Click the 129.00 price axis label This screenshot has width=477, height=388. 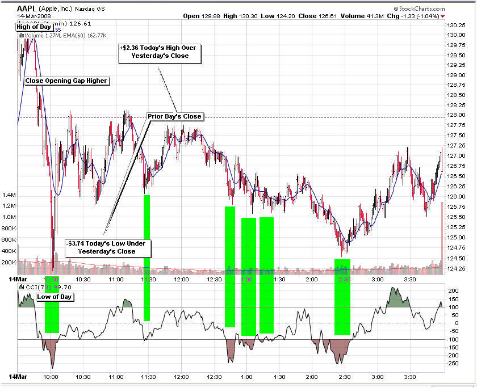coord(455,75)
